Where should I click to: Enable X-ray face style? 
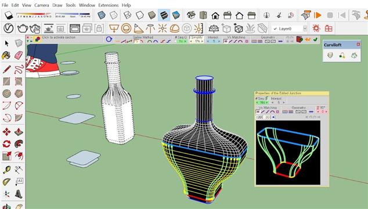point(102,15)
